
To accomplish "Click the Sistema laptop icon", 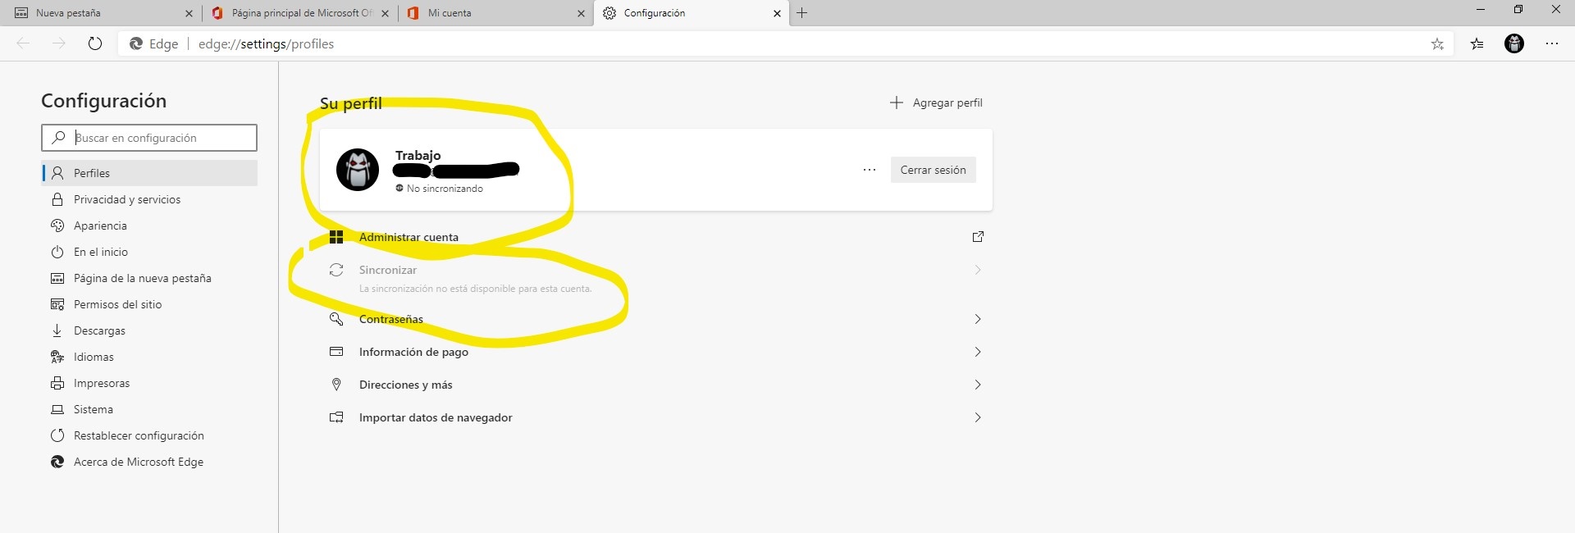I will [x=57, y=409].
